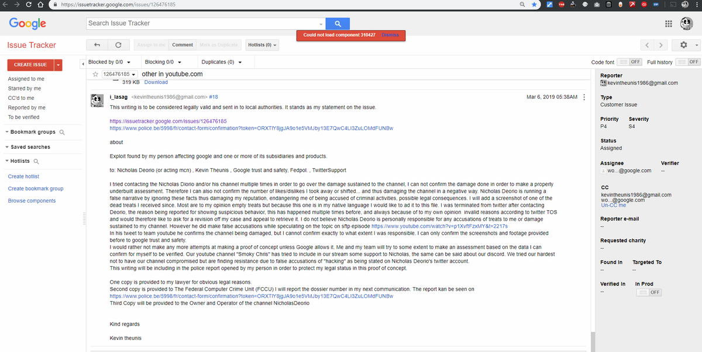
Task: Click Mark as Duplicate button
Action: coord(219,45)
